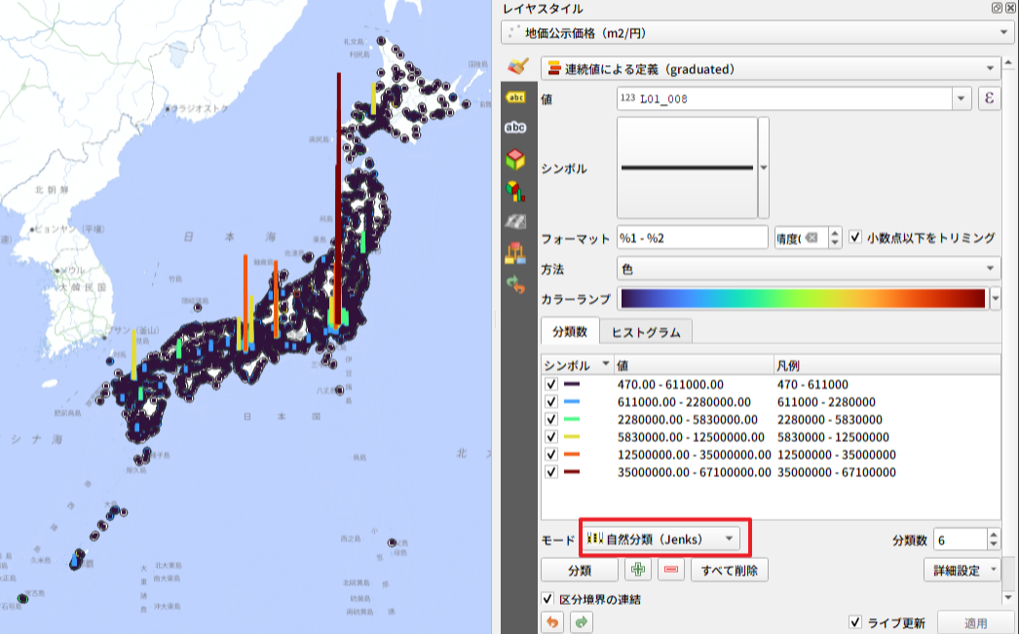Click the red minus delete class button
The image size is (1019, 634).
[671, 570]
